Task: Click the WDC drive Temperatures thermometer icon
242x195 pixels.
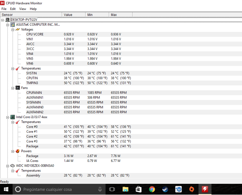Action: tap(18, 171)
